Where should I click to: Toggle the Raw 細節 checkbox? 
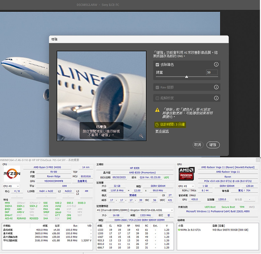tap(158, 87)
